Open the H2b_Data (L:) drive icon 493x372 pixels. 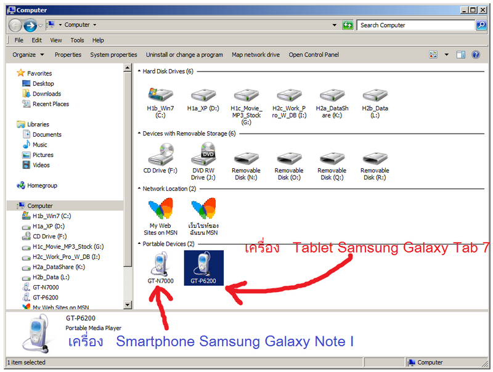click(x=375, y=95)
